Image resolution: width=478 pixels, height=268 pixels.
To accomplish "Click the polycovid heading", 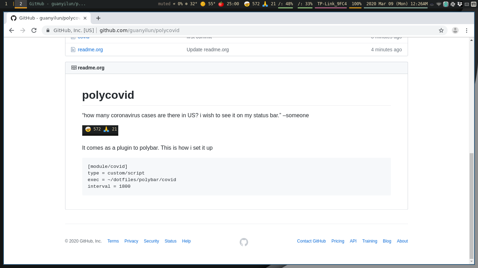I will pos(108,95).
